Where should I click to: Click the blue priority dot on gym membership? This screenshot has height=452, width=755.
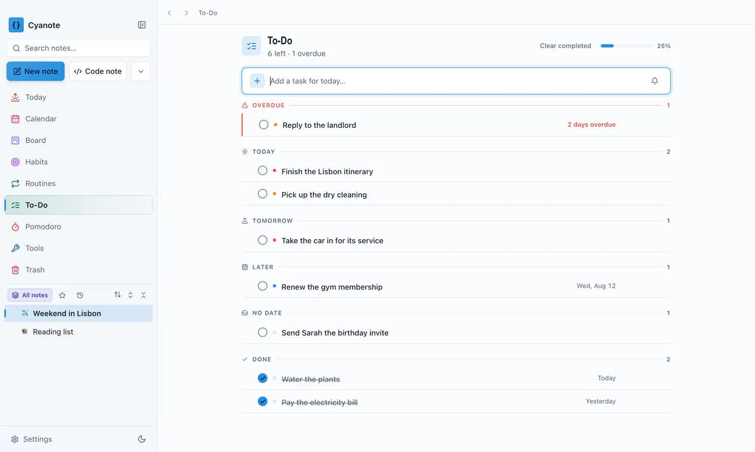274,286
